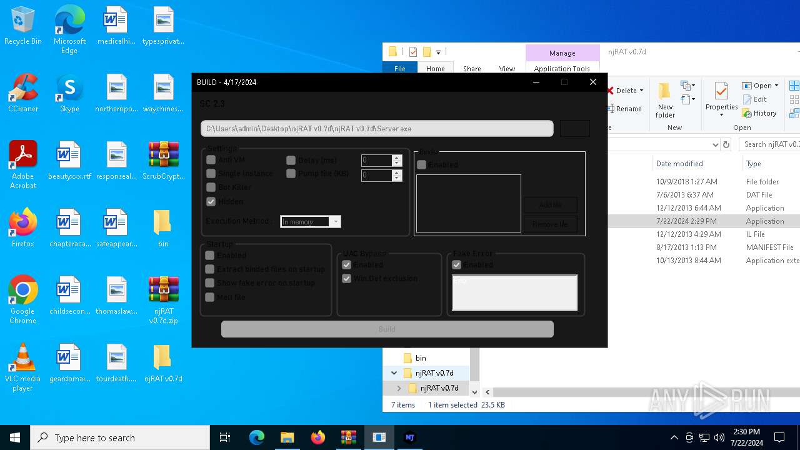The height and width of the screenshot is (450, 800).
Task: Toggle the Delay (ms) checkbox
Action: pyautogui.click(x=291, y=160)
